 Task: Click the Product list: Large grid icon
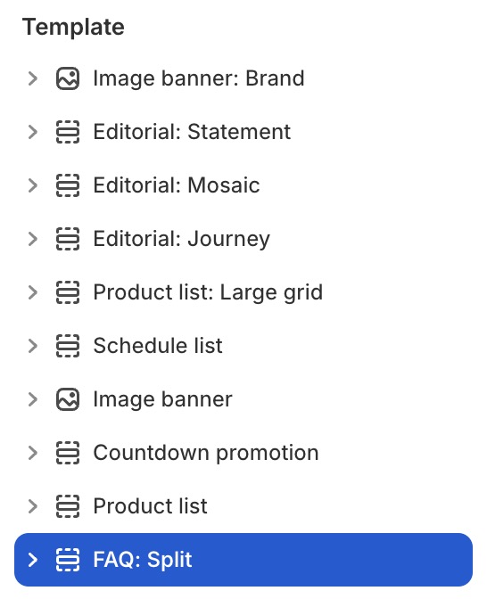point(68,292)
